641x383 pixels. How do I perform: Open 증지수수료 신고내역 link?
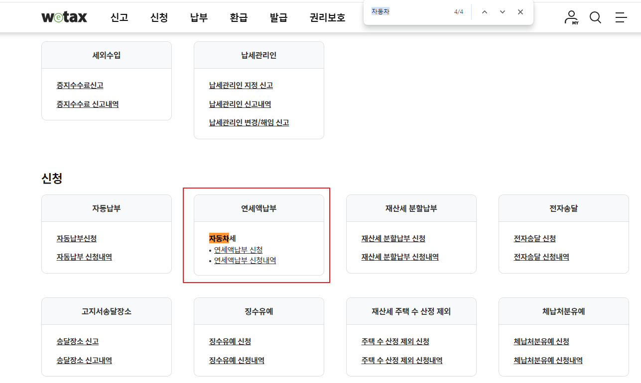point(88,104)
